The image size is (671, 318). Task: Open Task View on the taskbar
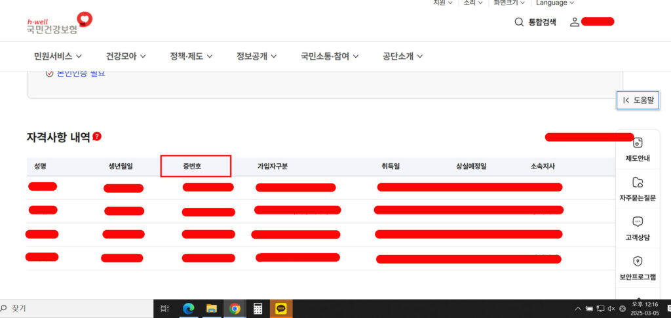pyautogui.click(x=164, y=309)
